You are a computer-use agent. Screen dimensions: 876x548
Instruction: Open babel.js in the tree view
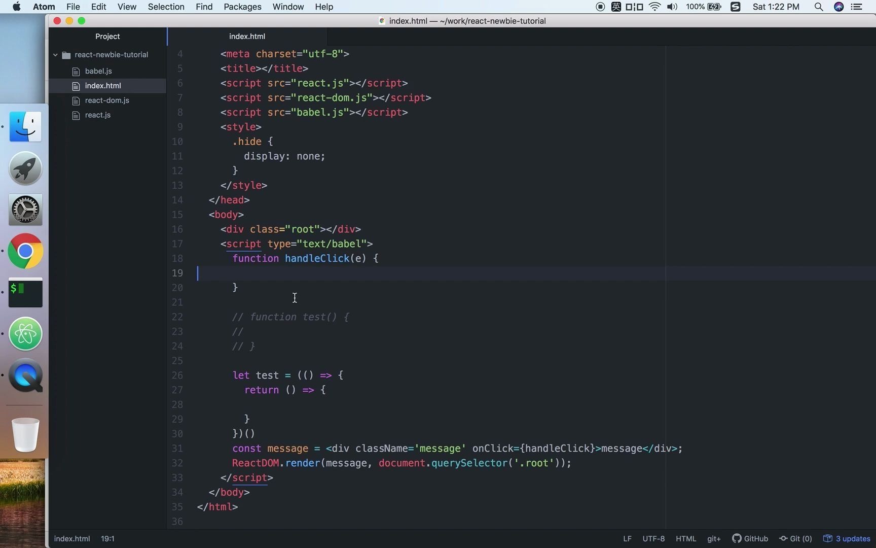[x=98, y=71]
